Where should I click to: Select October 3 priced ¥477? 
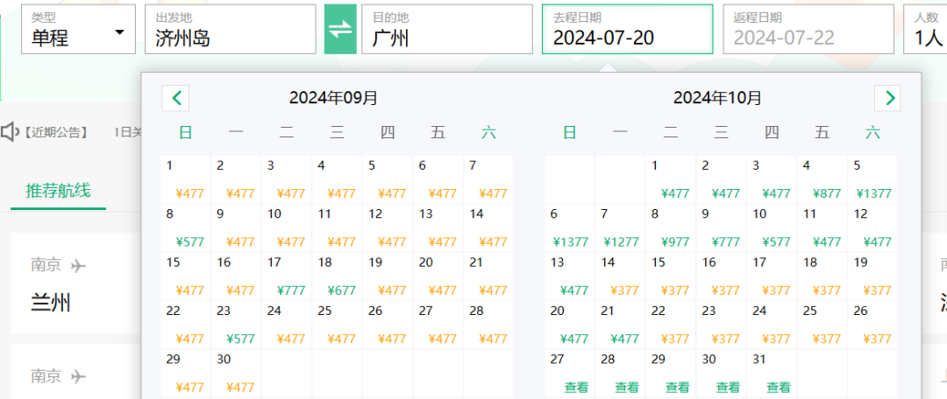tap(772, 179)
